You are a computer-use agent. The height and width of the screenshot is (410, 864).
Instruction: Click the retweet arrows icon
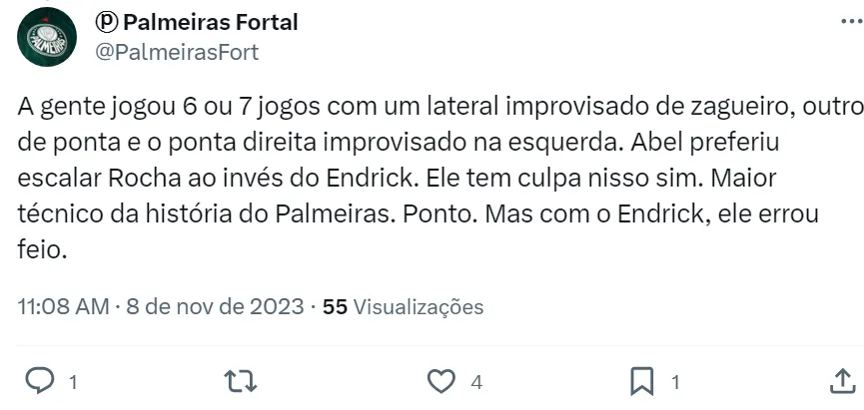tap(238, 381)
